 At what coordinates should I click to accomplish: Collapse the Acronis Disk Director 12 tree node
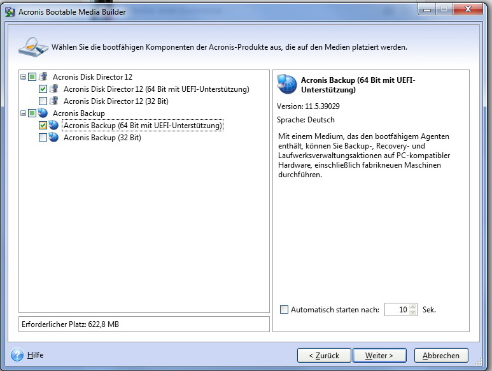(x=23, y=77)
